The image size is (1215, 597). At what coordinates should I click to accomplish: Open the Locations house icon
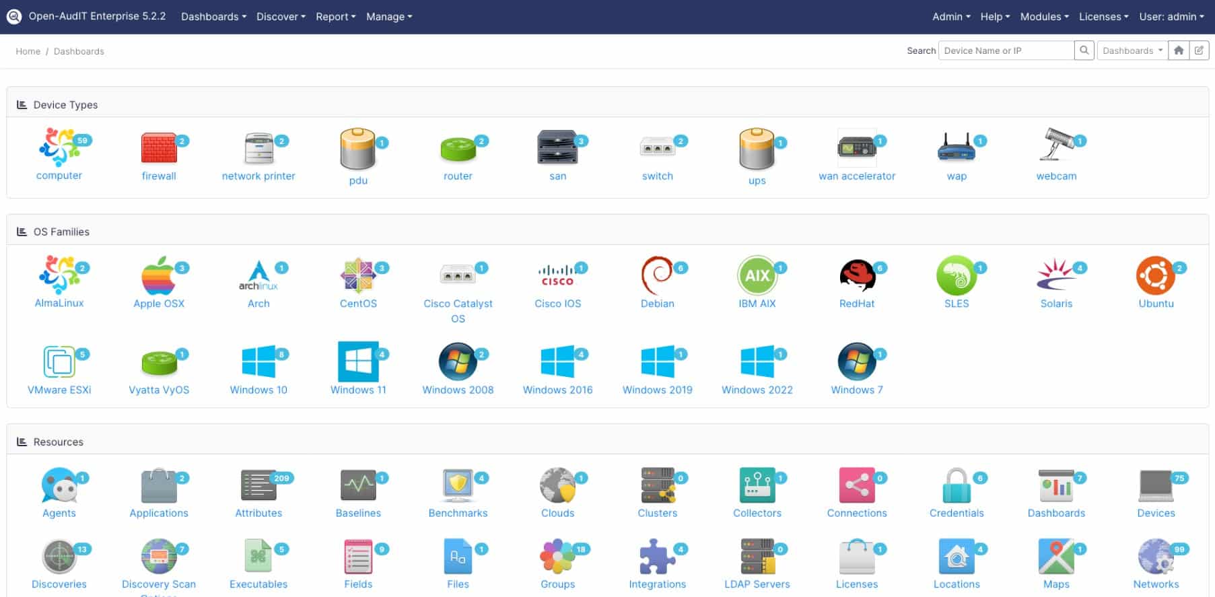tap(957, 557)
